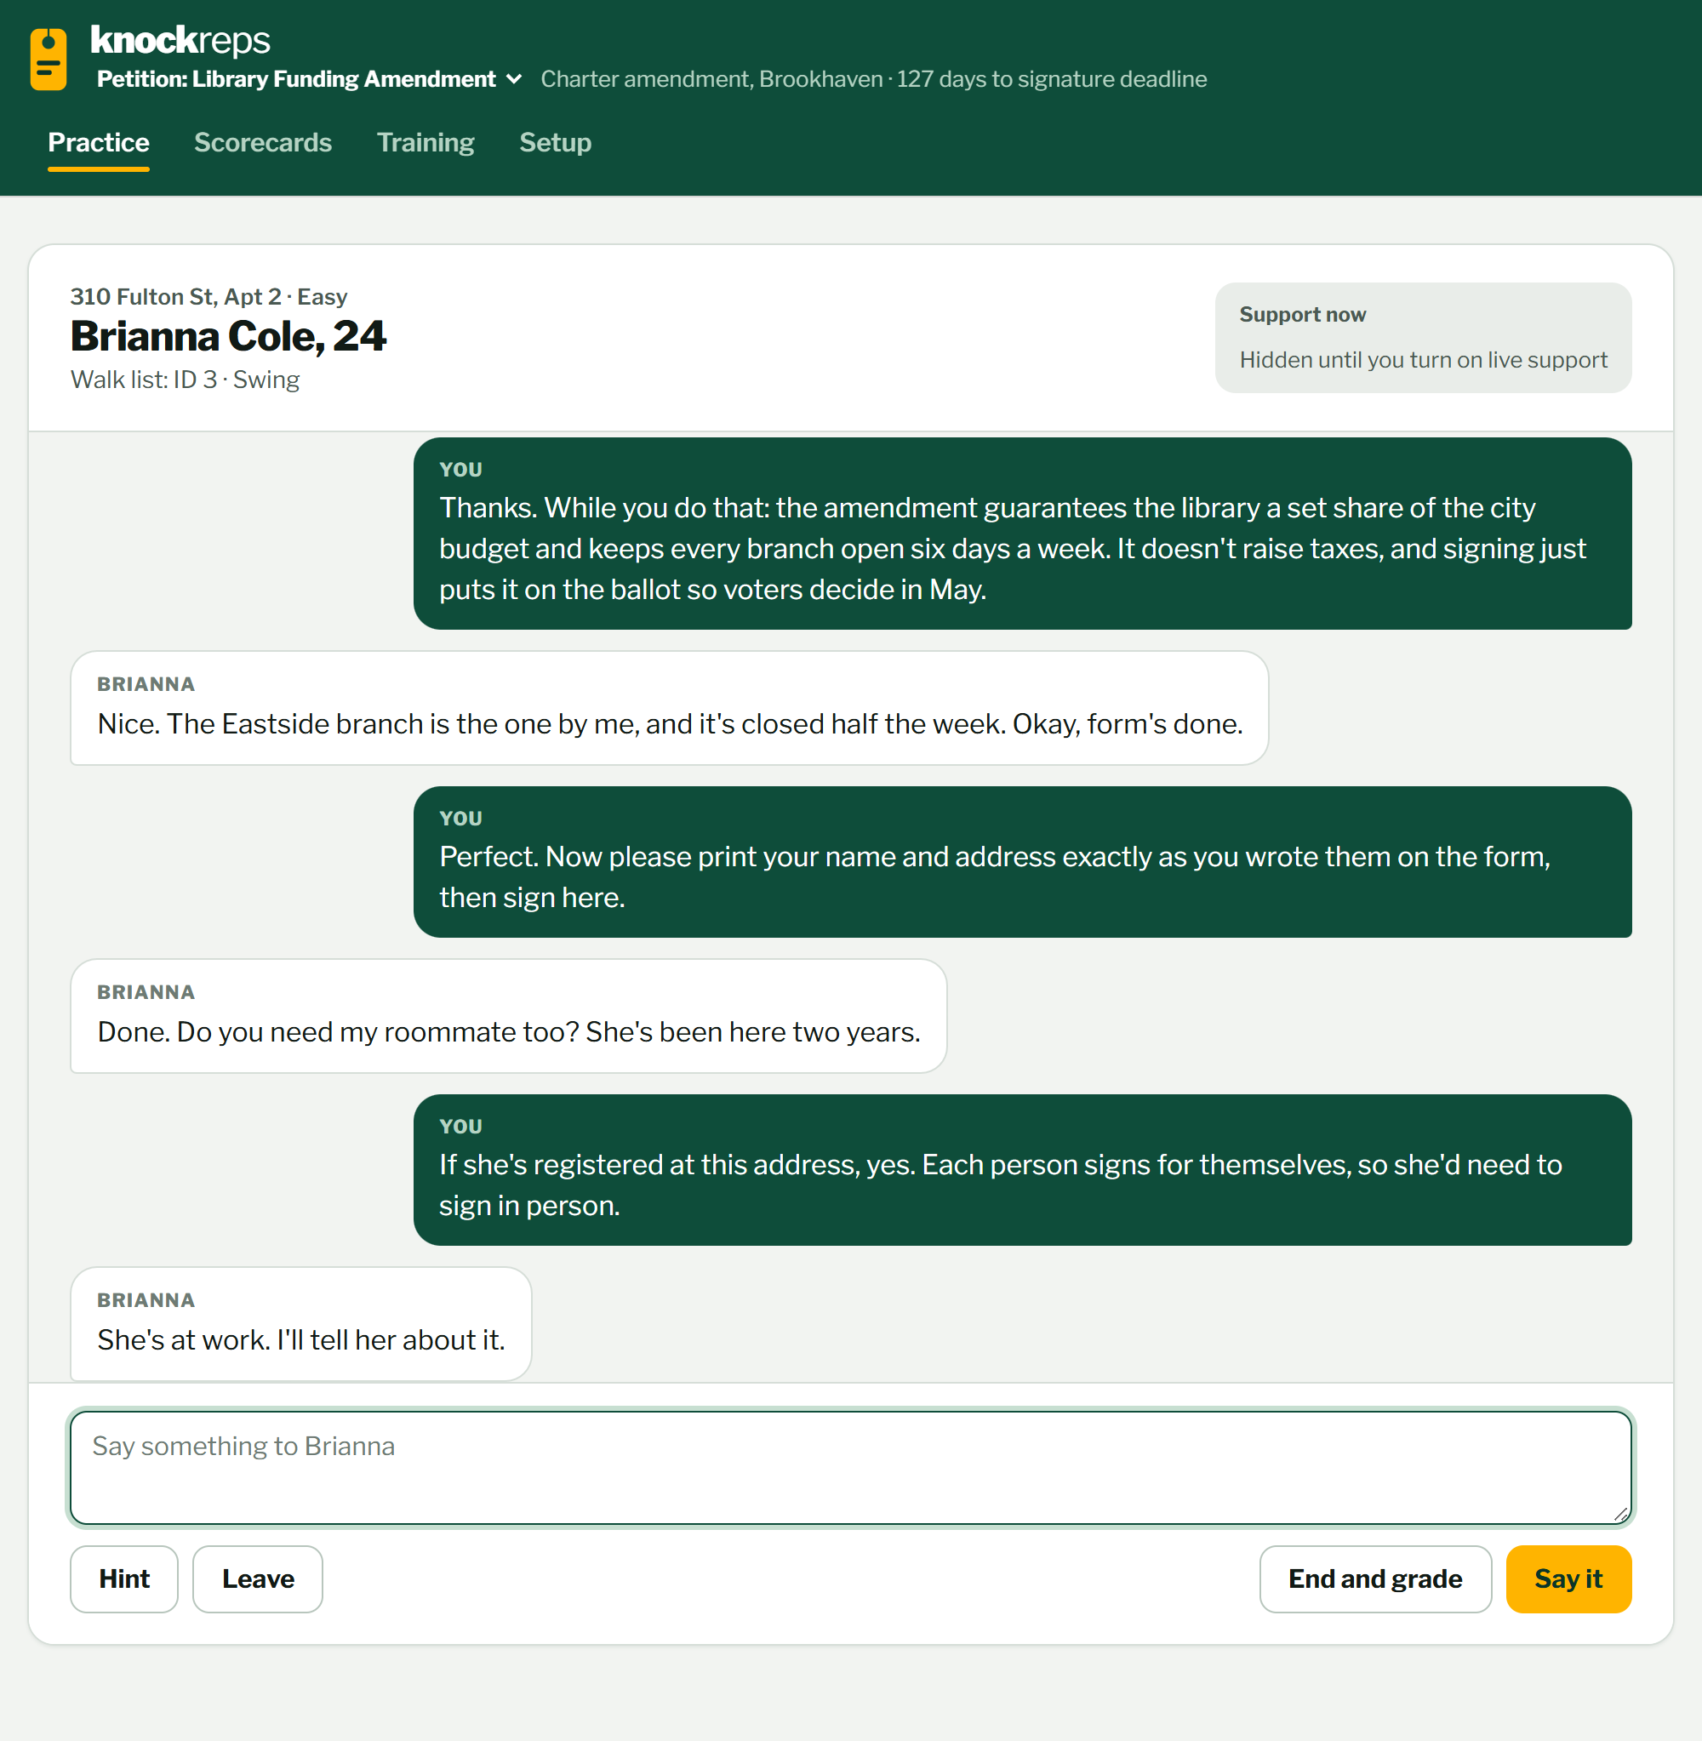Click the address 310 Fulton St, Apt 2
Screen dimensions: 1702x1741
[x=175, y=296]
